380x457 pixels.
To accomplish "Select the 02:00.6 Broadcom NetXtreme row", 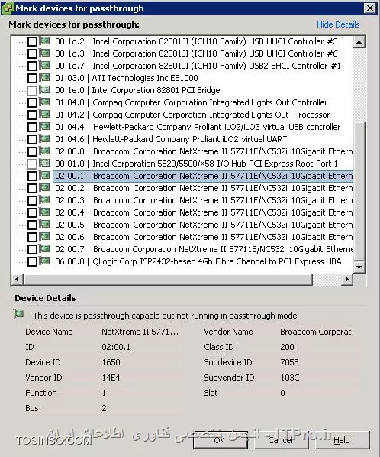I will [204, 237].
